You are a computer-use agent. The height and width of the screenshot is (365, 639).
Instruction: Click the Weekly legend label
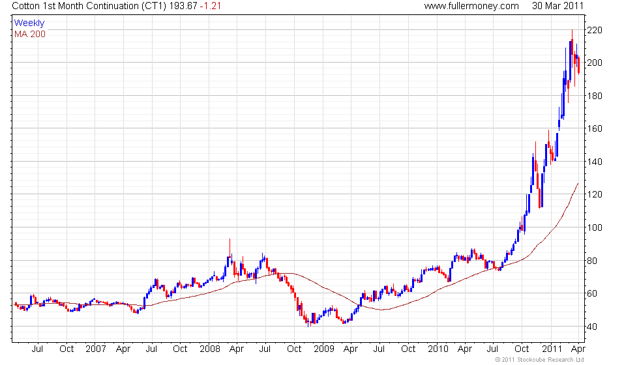coord(29,23)
